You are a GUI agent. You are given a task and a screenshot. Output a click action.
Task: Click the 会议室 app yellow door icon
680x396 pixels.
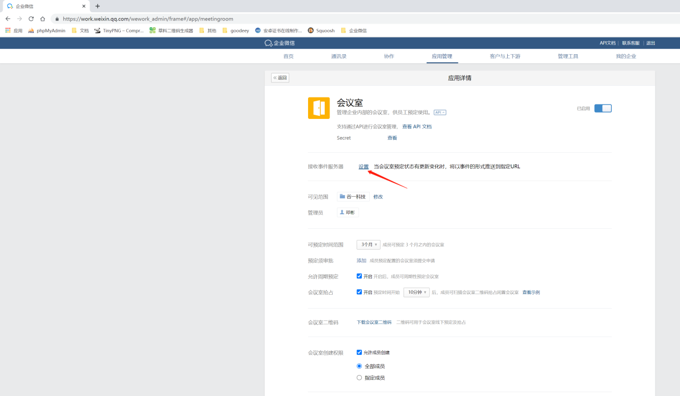tap(319, 108)
